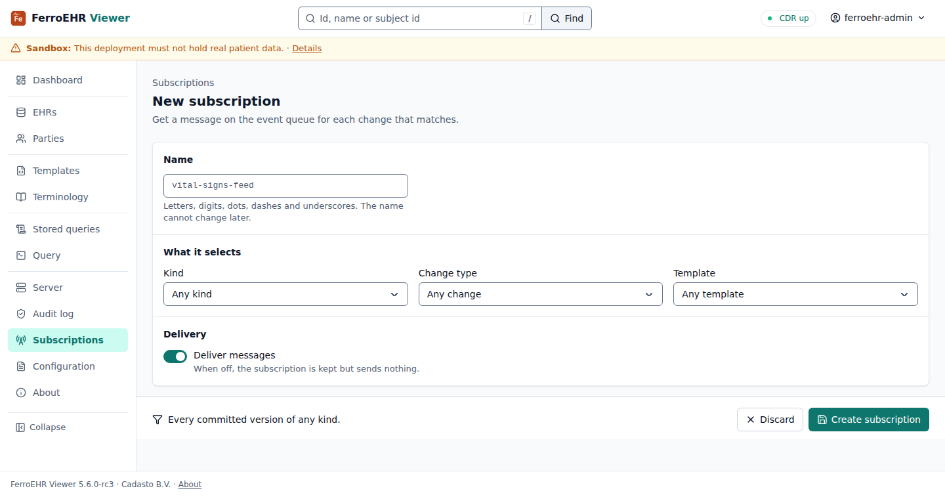The height and width of the screenshot is (497, 945).
Task: Click the EHRs database icon
Action: (x=21, y=112)
